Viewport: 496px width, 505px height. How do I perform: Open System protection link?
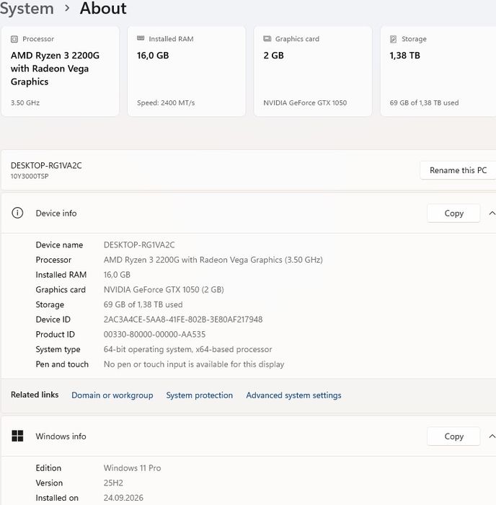pyautogui.click(x=199, y=395)
